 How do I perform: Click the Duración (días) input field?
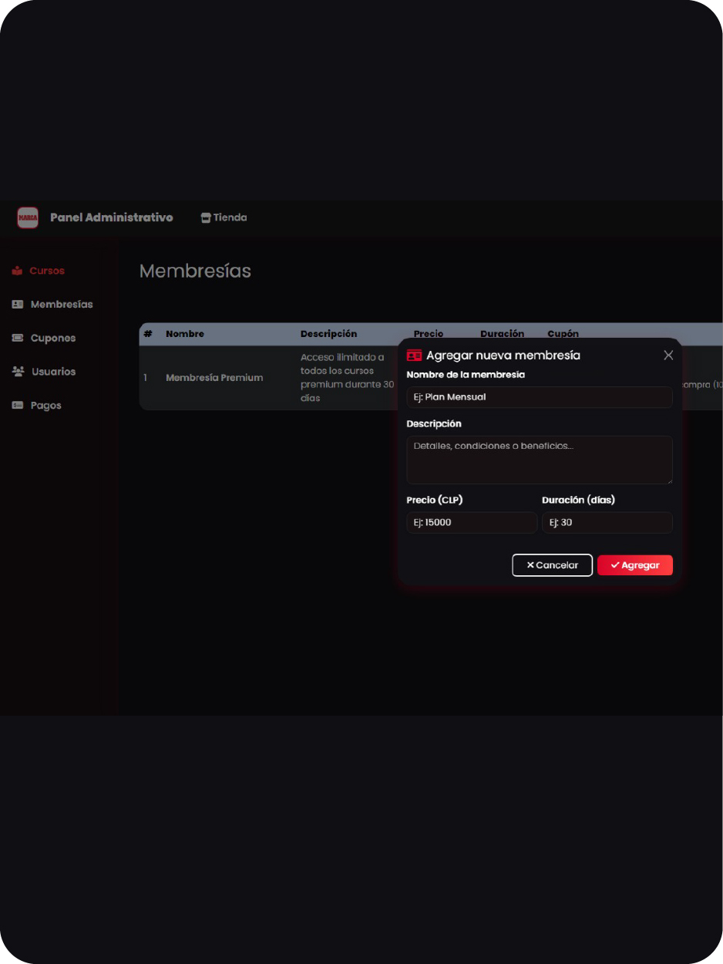[607, 523]
